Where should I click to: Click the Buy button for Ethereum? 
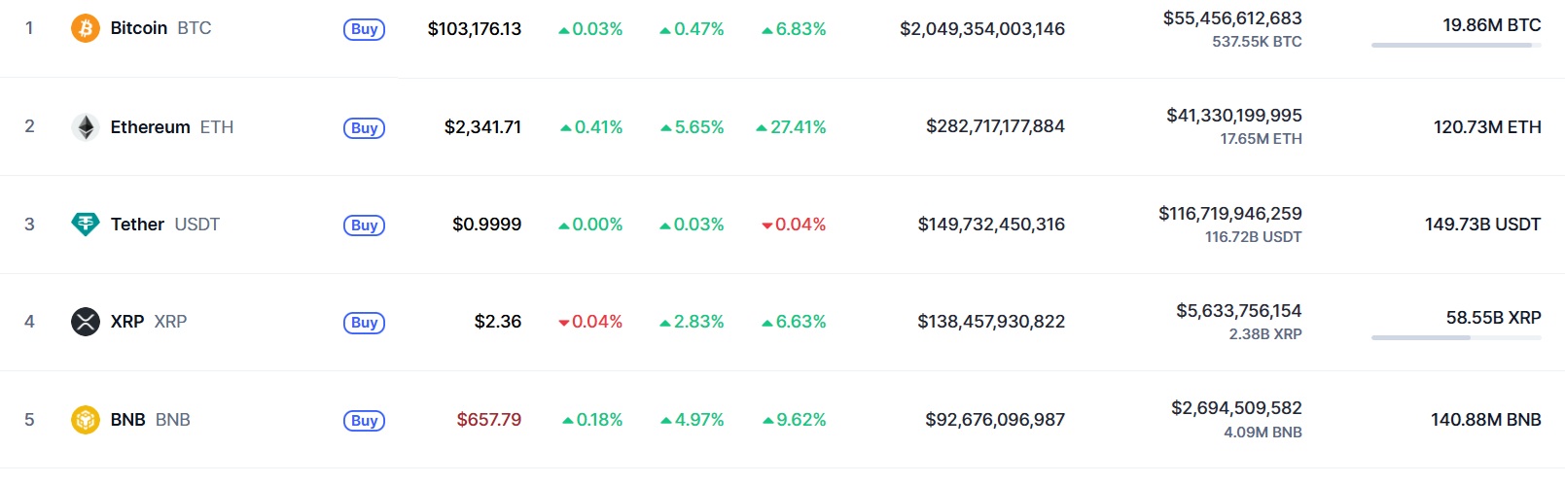coord(365,127)
